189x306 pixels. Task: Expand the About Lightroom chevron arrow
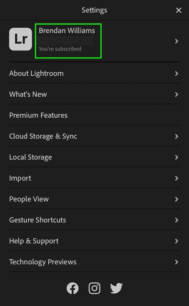click(x=176, y=73)
